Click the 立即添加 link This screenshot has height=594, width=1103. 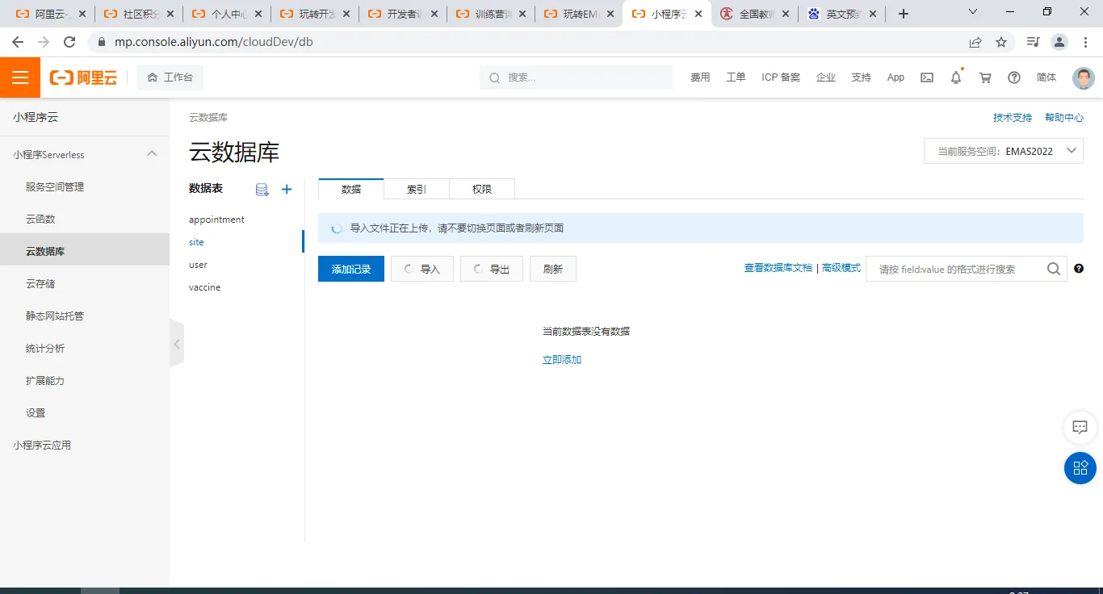coord(562,360)
